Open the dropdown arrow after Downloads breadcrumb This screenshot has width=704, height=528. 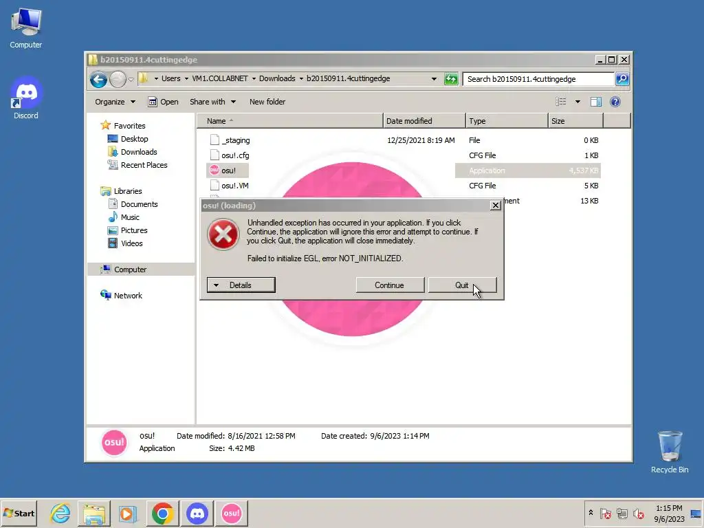point(301,78)
